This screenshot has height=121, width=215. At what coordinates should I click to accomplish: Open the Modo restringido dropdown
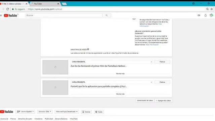(x=67, y=112)
